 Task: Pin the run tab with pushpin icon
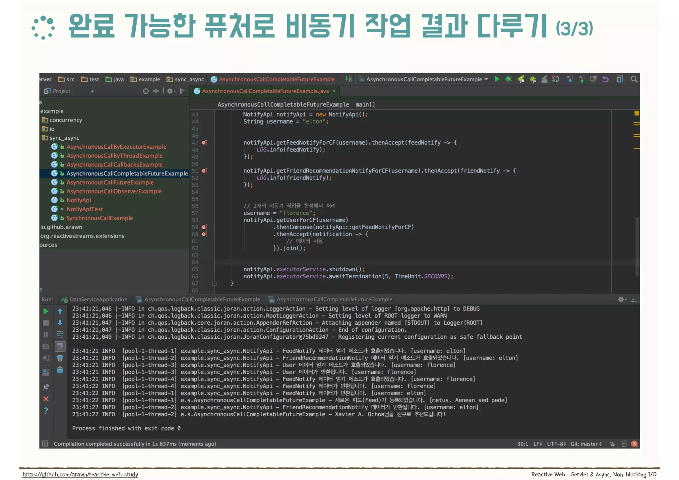pyautogui.click(x=46, y=387)
